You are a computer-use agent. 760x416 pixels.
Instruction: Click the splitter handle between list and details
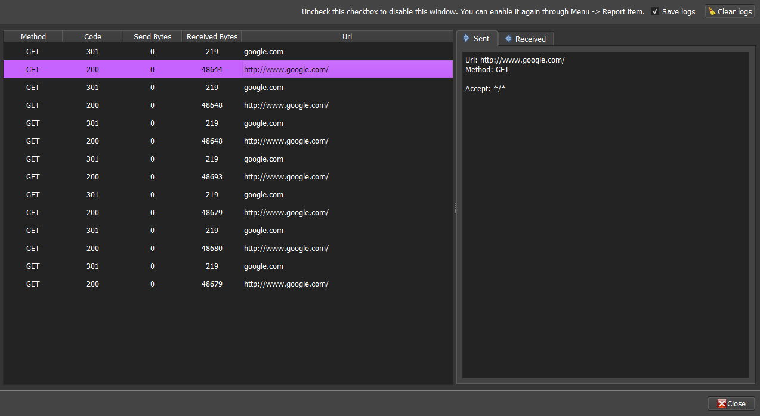(x=455, y=208)
